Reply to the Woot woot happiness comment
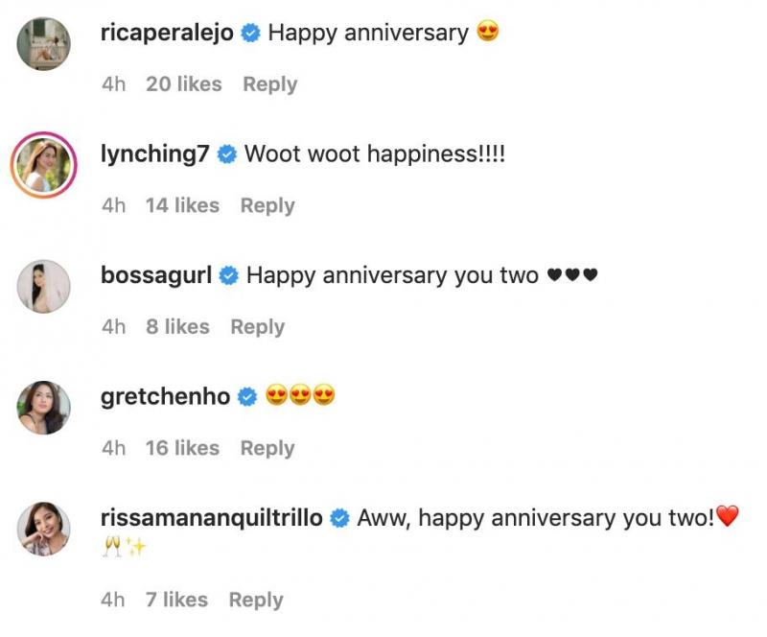767x637 pixels. pyautogui.click(x=267, y=205)
